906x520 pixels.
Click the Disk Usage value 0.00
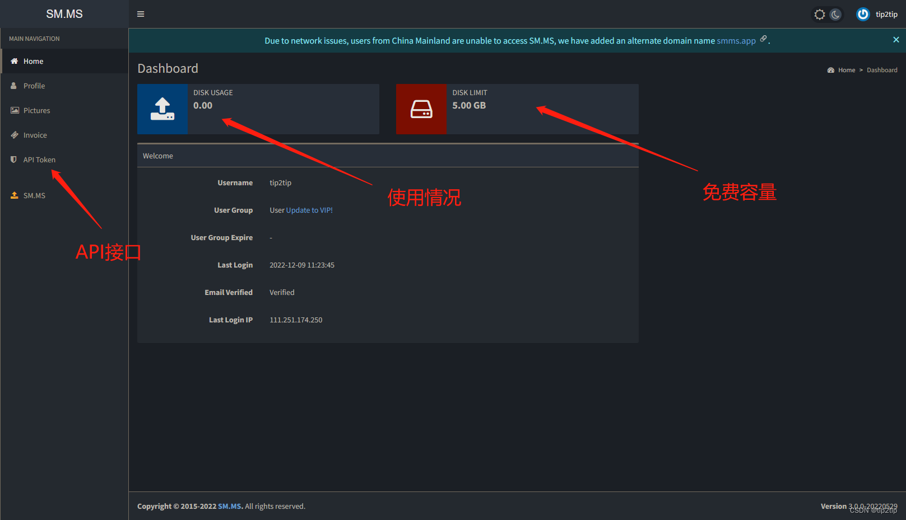pos(203,105)
